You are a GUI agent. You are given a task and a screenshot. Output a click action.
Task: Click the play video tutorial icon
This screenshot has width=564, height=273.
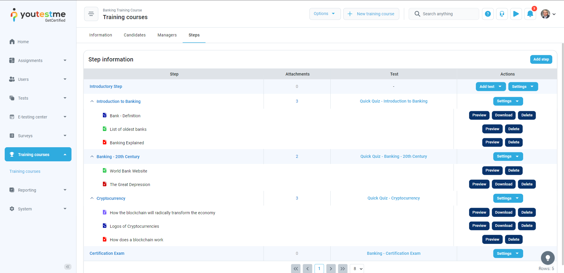(516, 14)
